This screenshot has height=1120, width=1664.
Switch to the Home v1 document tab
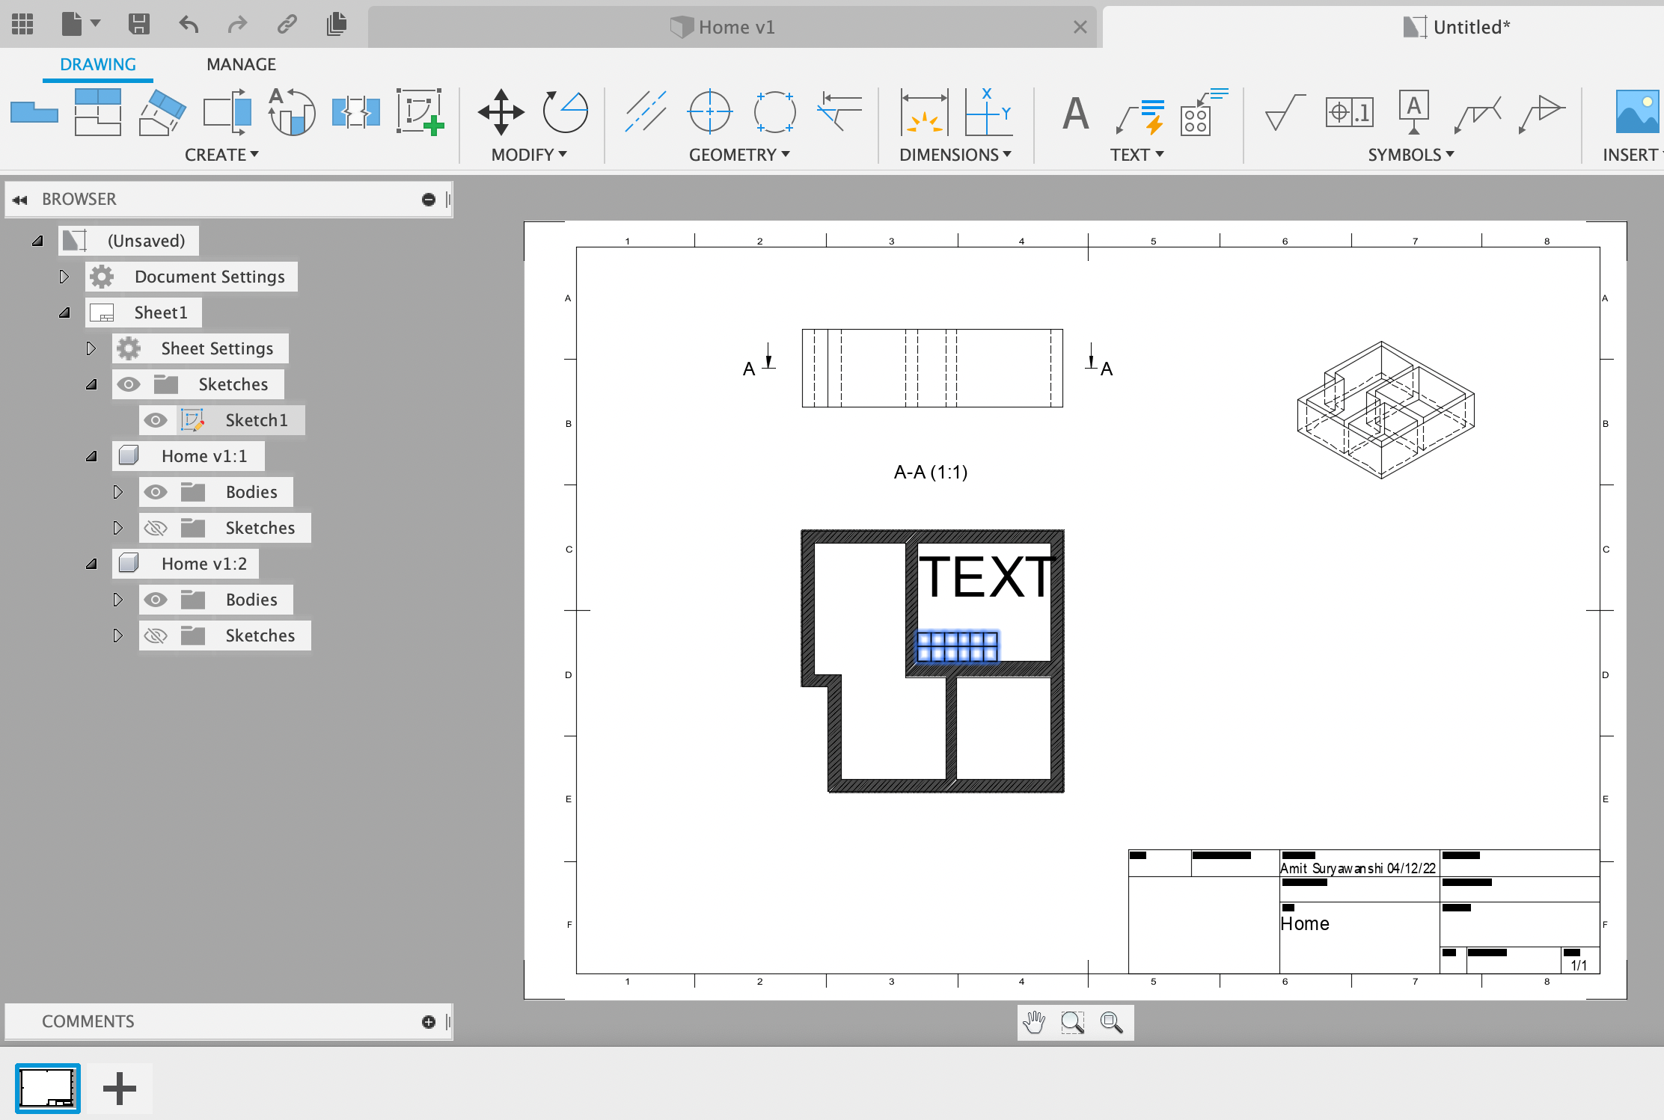[732, 27]
